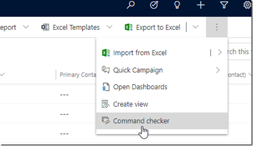Click the Excel Templates icon
This screenshot has height=146, width=253.
[x=45, y=27]
